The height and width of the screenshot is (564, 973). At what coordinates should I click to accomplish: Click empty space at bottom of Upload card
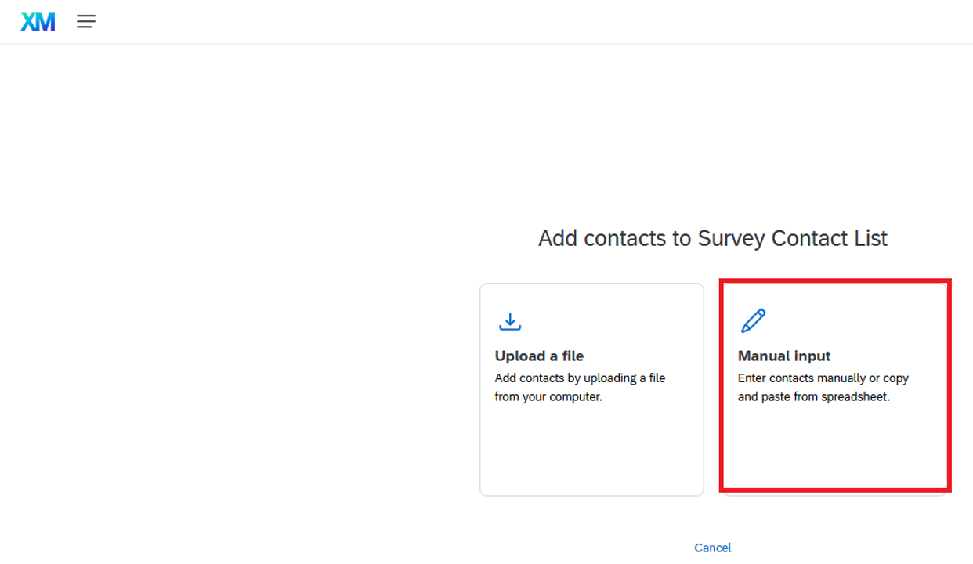click(x=591, y=462)
